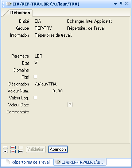Toggle the Figé checkbox
Screen dimensions: 132x168
pyautogui.click(x=35, y=77)
